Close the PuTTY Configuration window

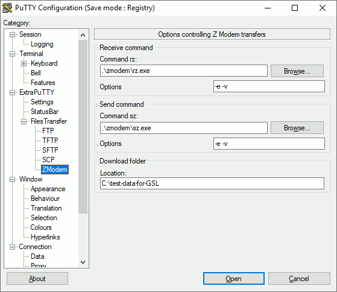point(323,8)
